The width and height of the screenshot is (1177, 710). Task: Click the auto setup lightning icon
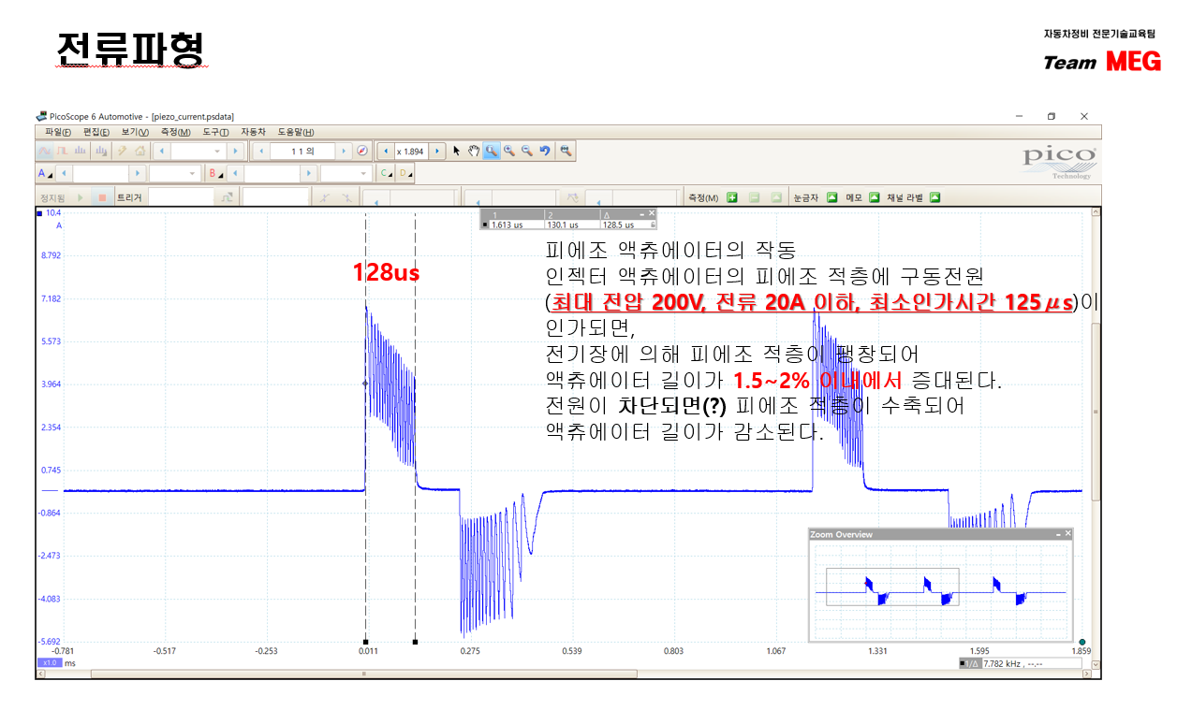122,151
